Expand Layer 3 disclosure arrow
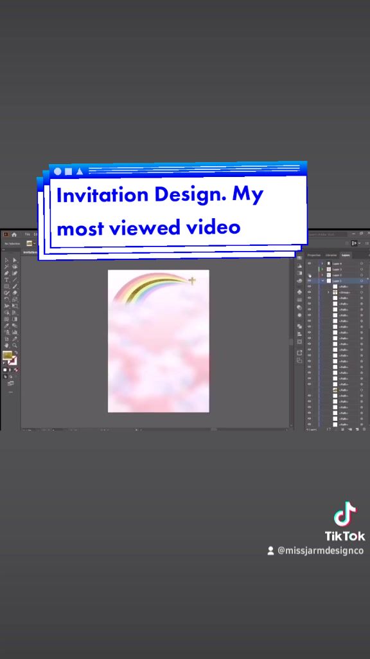The width and height of the screenshot is (370, 659). [x=322, y=270]
